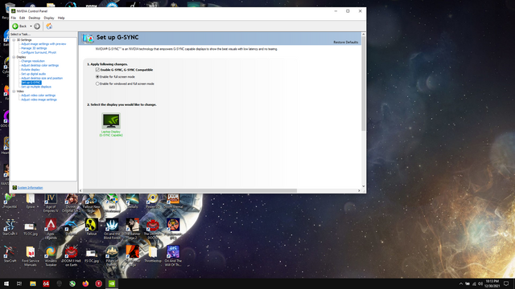Open the Windows Start menu

[x=6, y=283]
